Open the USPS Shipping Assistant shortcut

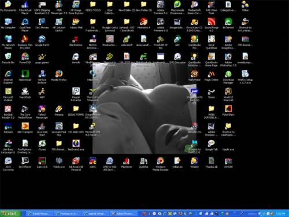tap(42, 8)
